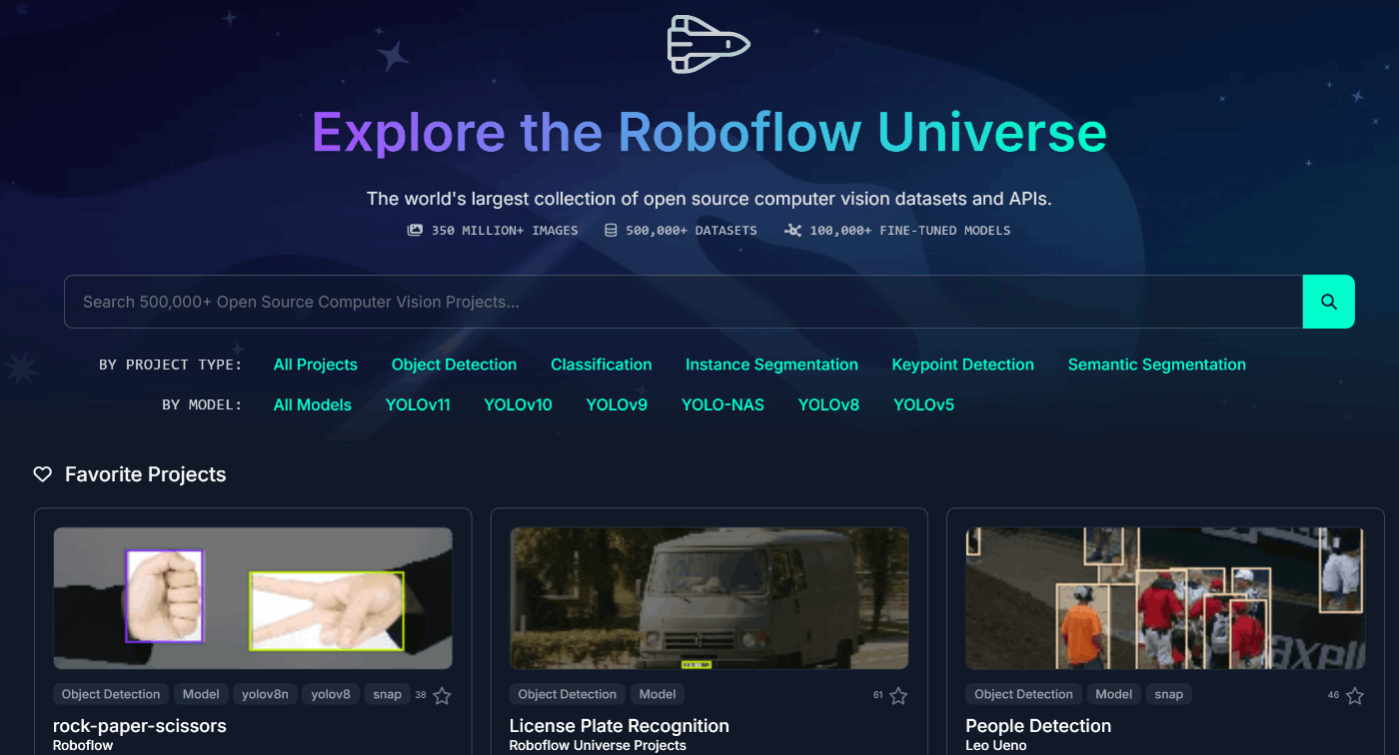
Task: Click the star count 46
Action: click(1333, 695)
